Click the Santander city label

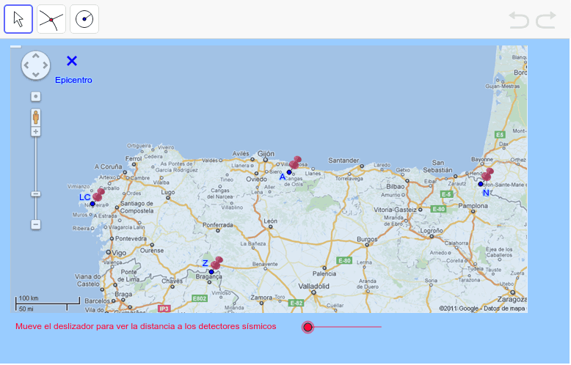tap(343, 161)
